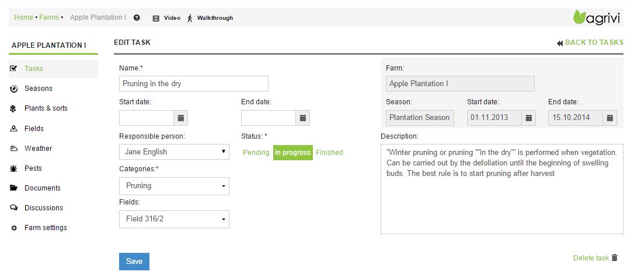Open calendar for task Start date

pyautogui.click(x=181, y=118)
